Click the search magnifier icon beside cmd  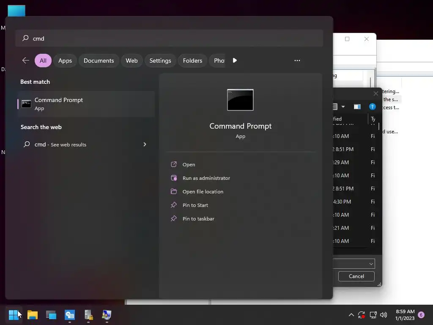(x=25, y=38)
